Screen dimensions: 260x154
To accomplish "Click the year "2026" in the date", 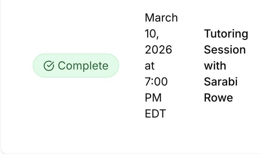I will click(158, 50).
